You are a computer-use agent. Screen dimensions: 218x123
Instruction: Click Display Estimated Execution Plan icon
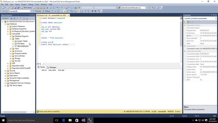point(59,11)
